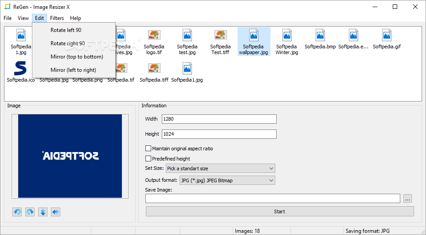This screenshot has height=235, width=426.
Task: Select the Softpedia.ico file
Action: point(21,72)
